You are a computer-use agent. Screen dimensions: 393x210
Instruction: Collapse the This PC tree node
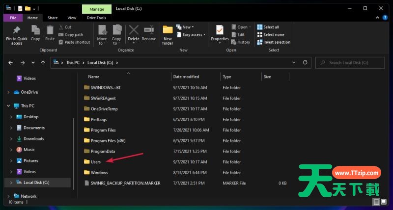coord(8,106)
